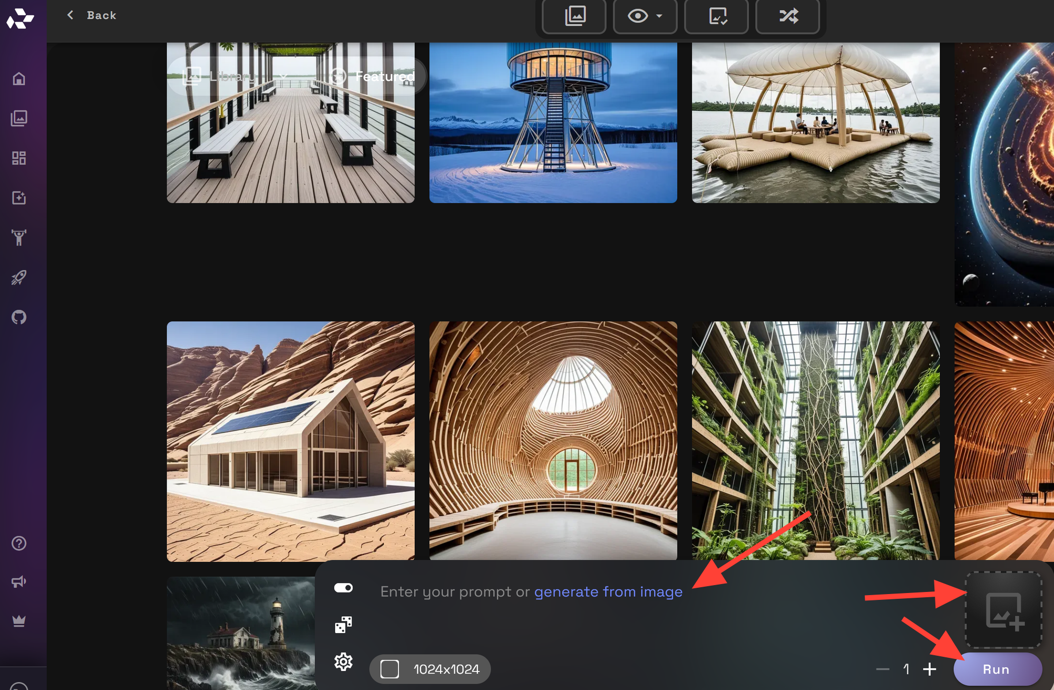
Task: Open the 1024x1024 size selector
Action: coord(430,669)
